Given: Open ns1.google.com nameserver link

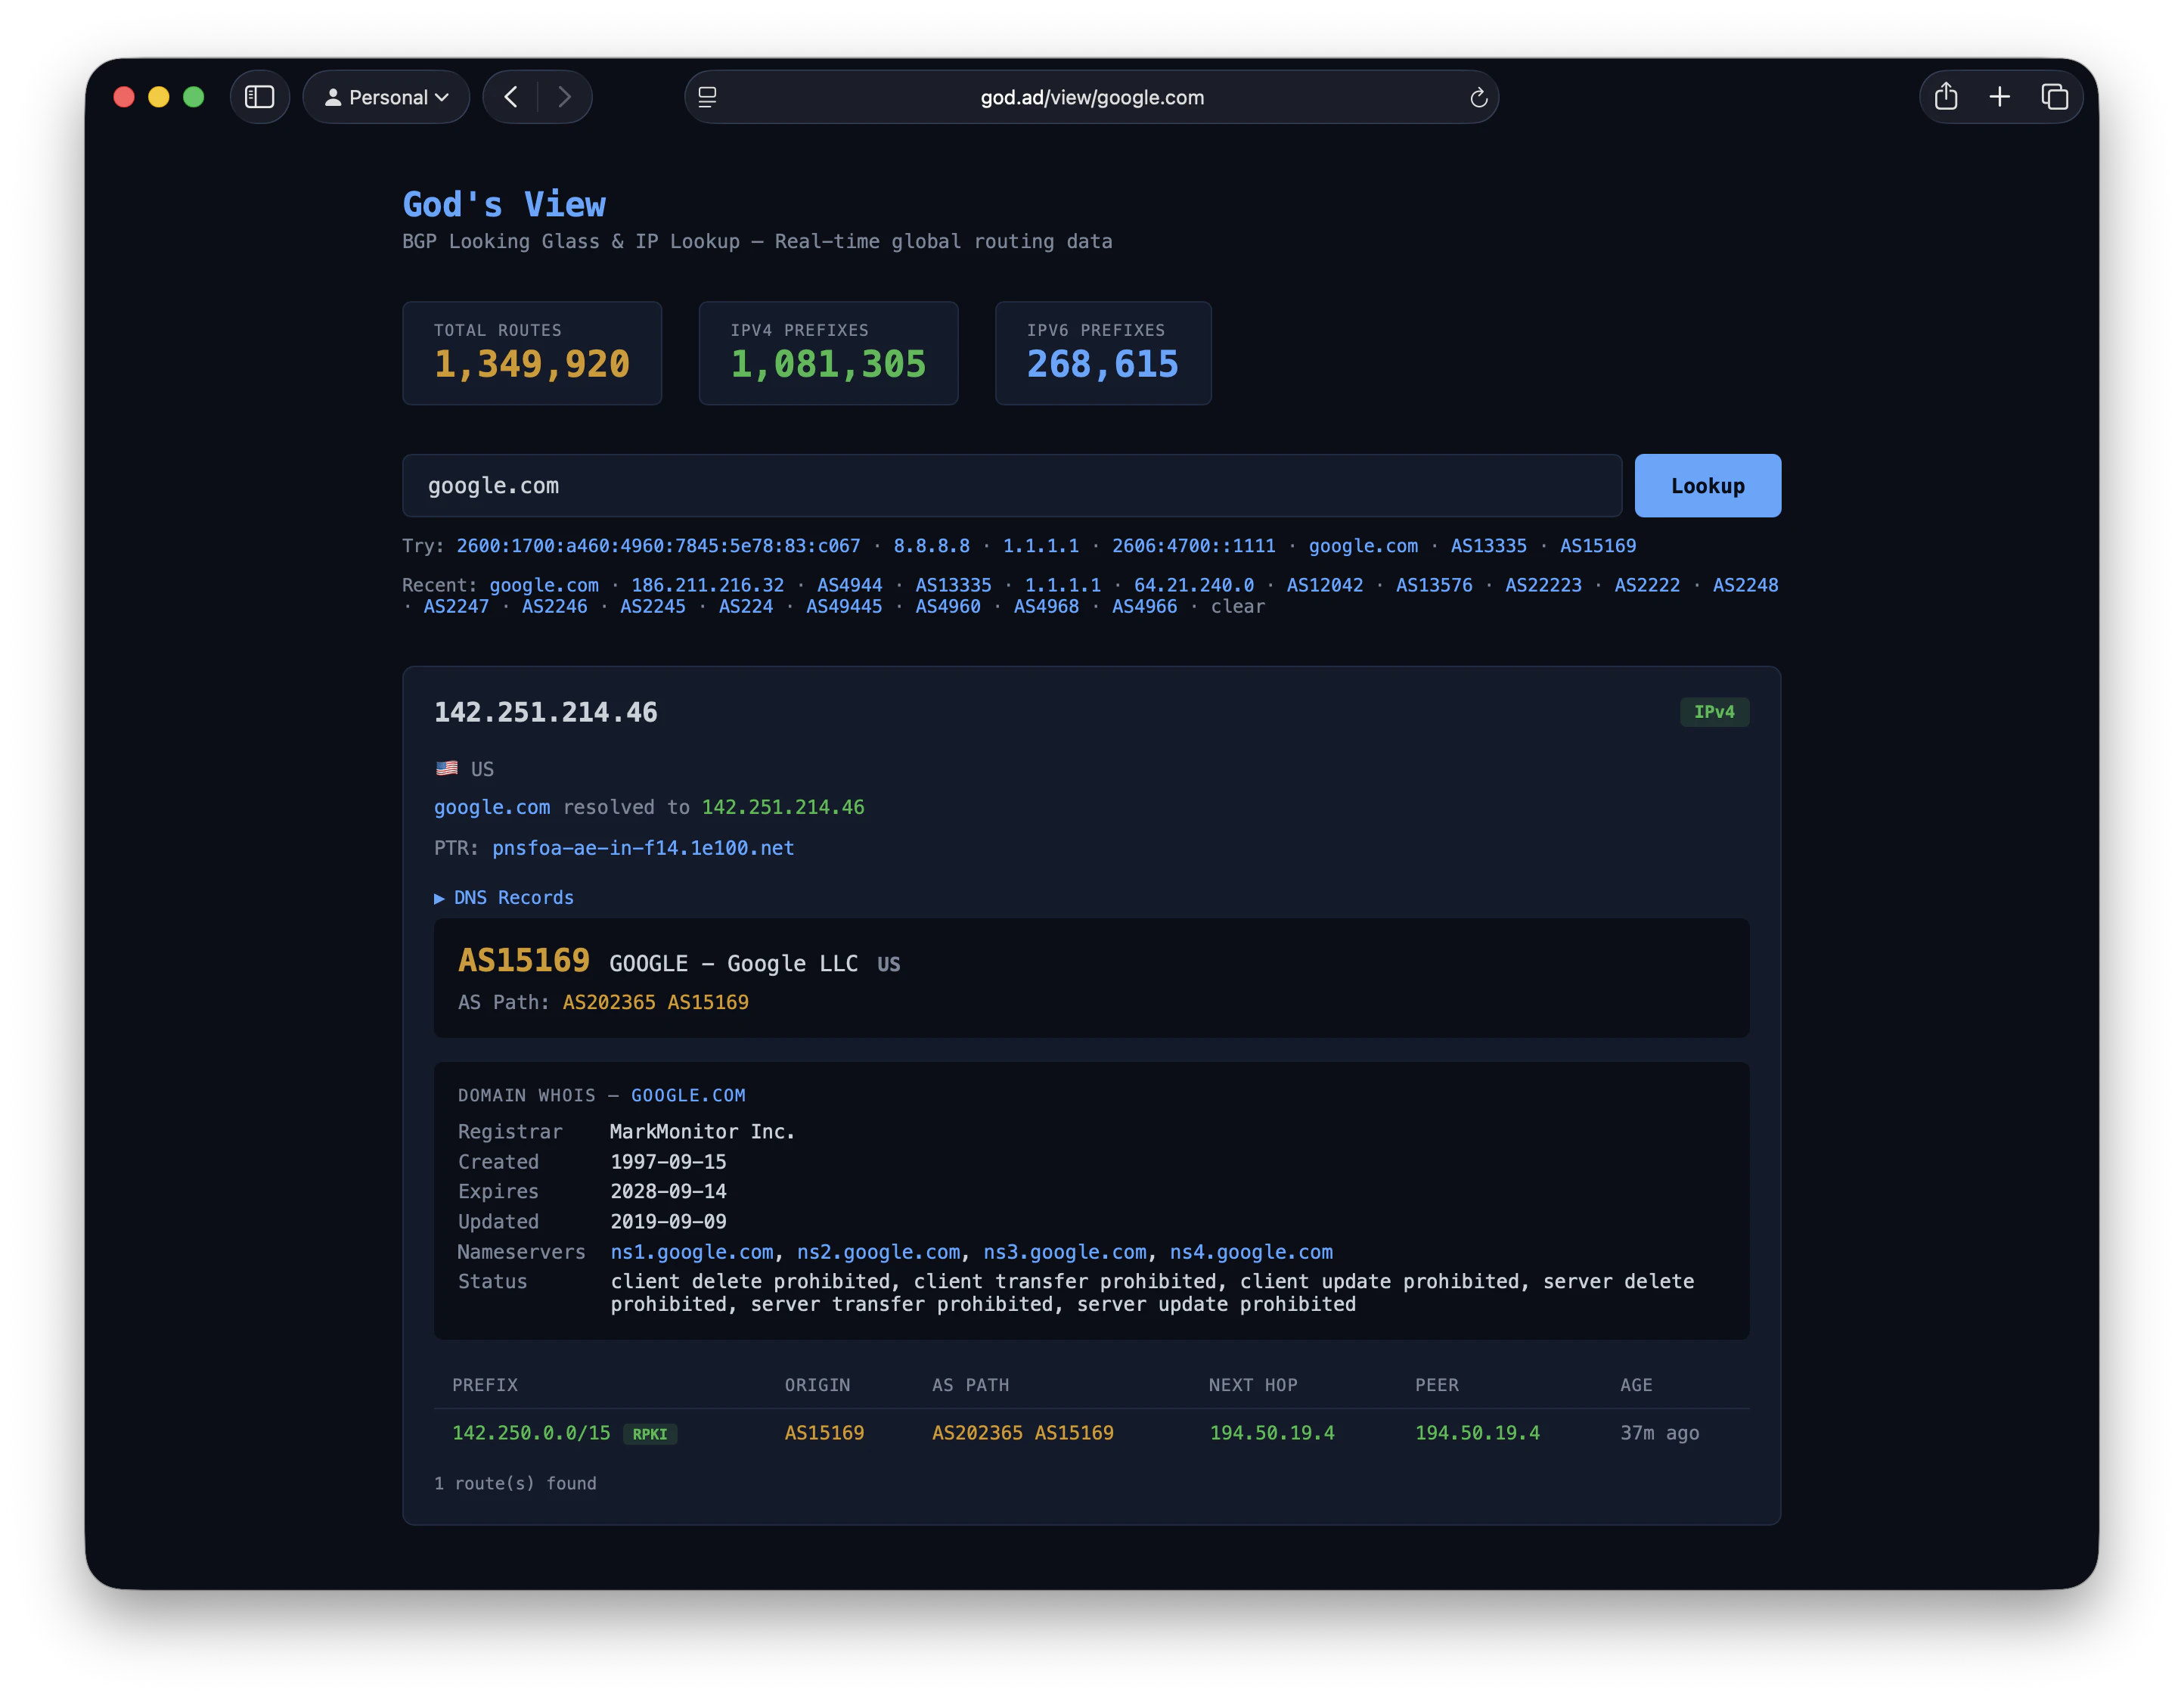Looking at the screenshot, I should pos(691,1252).
